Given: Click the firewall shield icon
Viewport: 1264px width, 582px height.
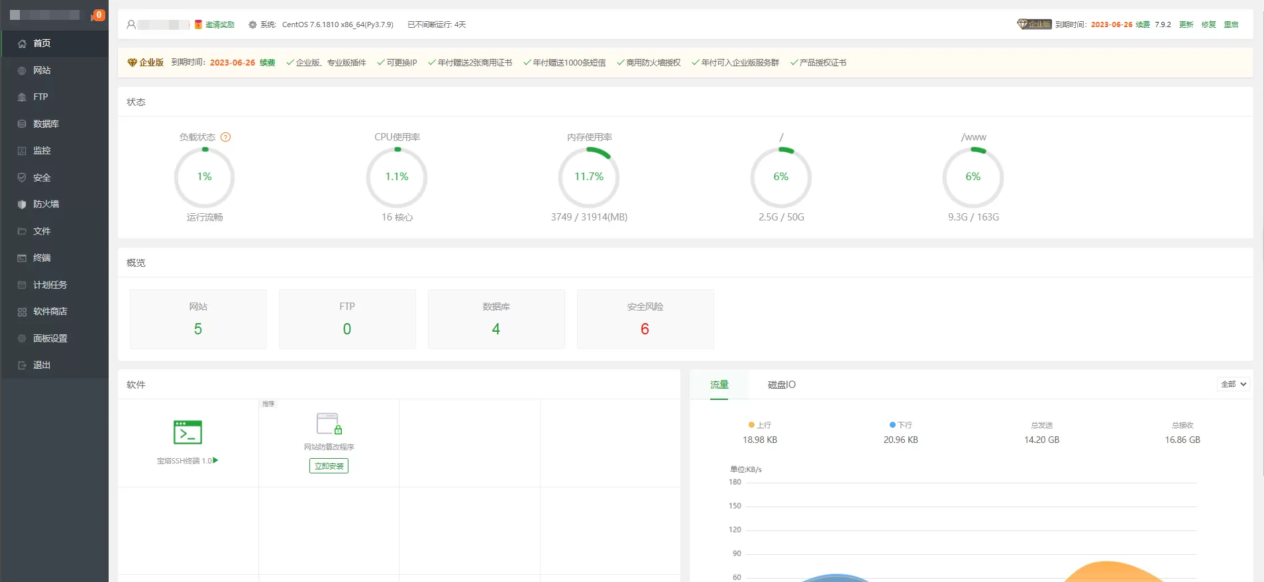Looking at the screenshot, I should click(22, 205).
